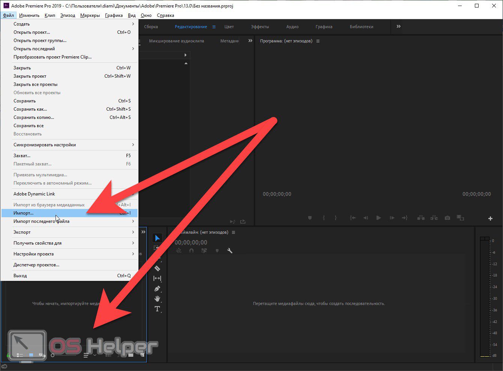Click the Lift button in Program monitor
Viewport: 503px width, 371px height.
(421, 218)
